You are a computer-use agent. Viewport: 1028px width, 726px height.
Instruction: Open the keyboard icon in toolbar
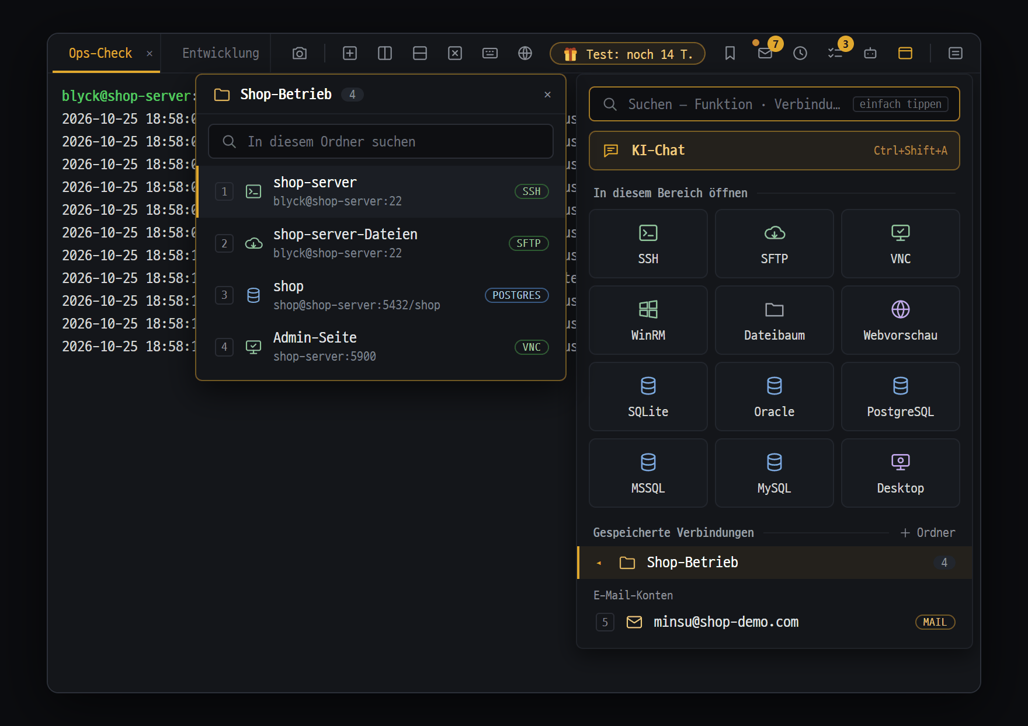tap(490, 53)
